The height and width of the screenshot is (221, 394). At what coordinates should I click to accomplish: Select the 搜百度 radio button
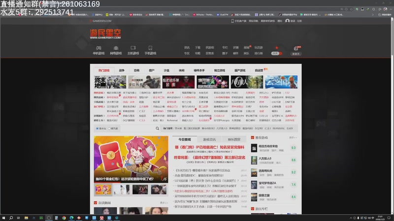[109, 129]
